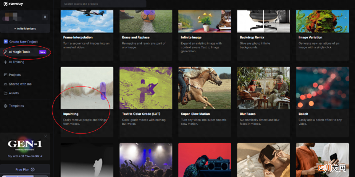Click the Shared with me people icon
355x177 pixels.
[5, 84]
